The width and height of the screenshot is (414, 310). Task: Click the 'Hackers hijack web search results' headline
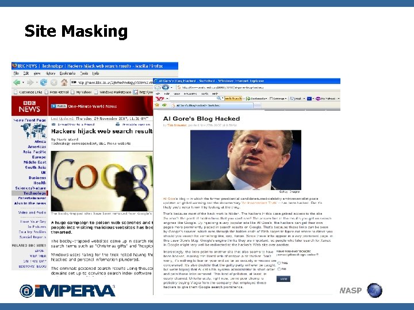[x=102, y=131]
